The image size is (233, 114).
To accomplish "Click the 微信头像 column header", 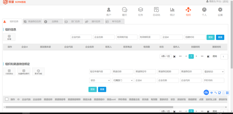I will point(87,99).
